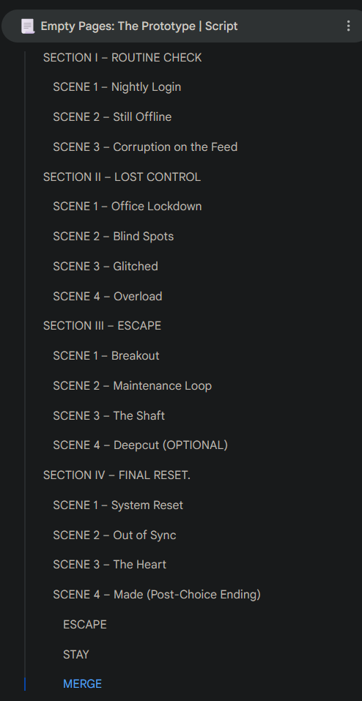
Task: Open the three-dot options menu
Action: [348, 26]
